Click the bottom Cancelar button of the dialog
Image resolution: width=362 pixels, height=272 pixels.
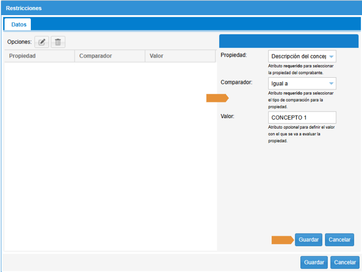(x=345, y=262)
